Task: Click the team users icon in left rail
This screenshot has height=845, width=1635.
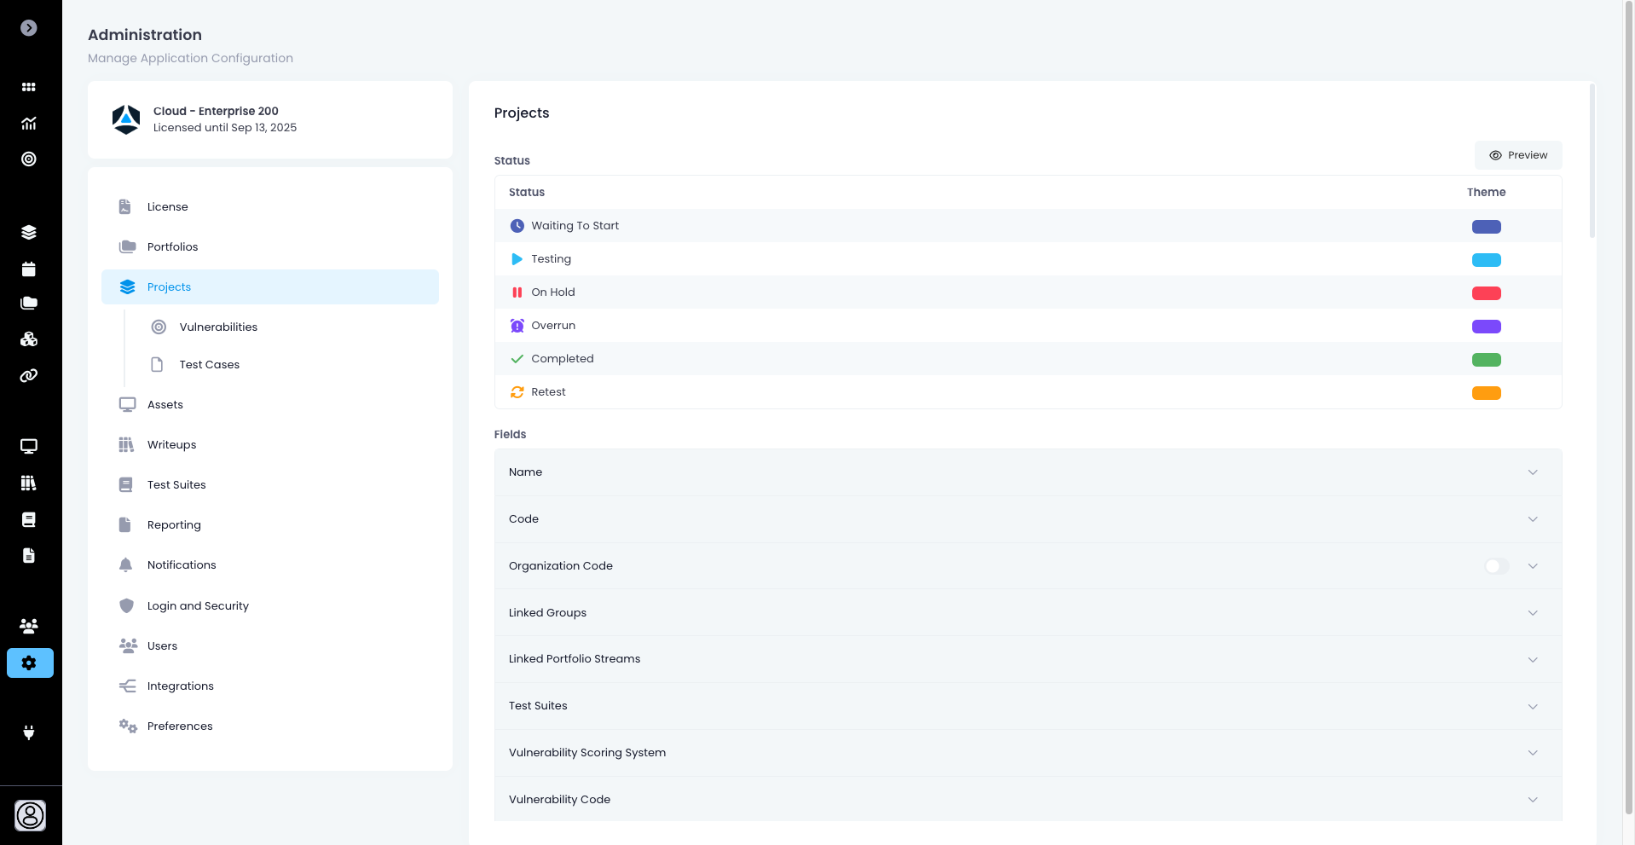Action: (x=29, y=626)
